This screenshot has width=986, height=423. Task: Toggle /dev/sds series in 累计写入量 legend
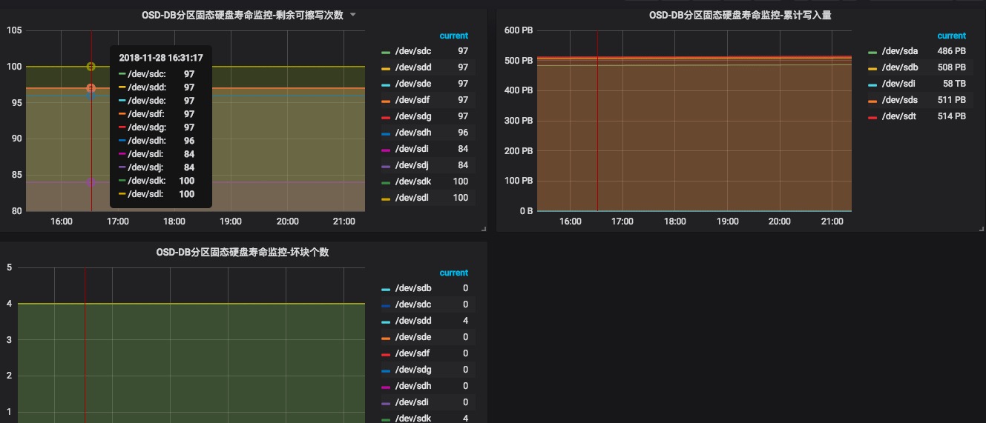pos(899,100)
